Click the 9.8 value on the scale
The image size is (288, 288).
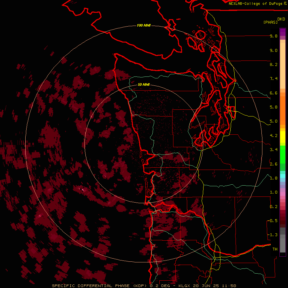click(x=274, y=36)
